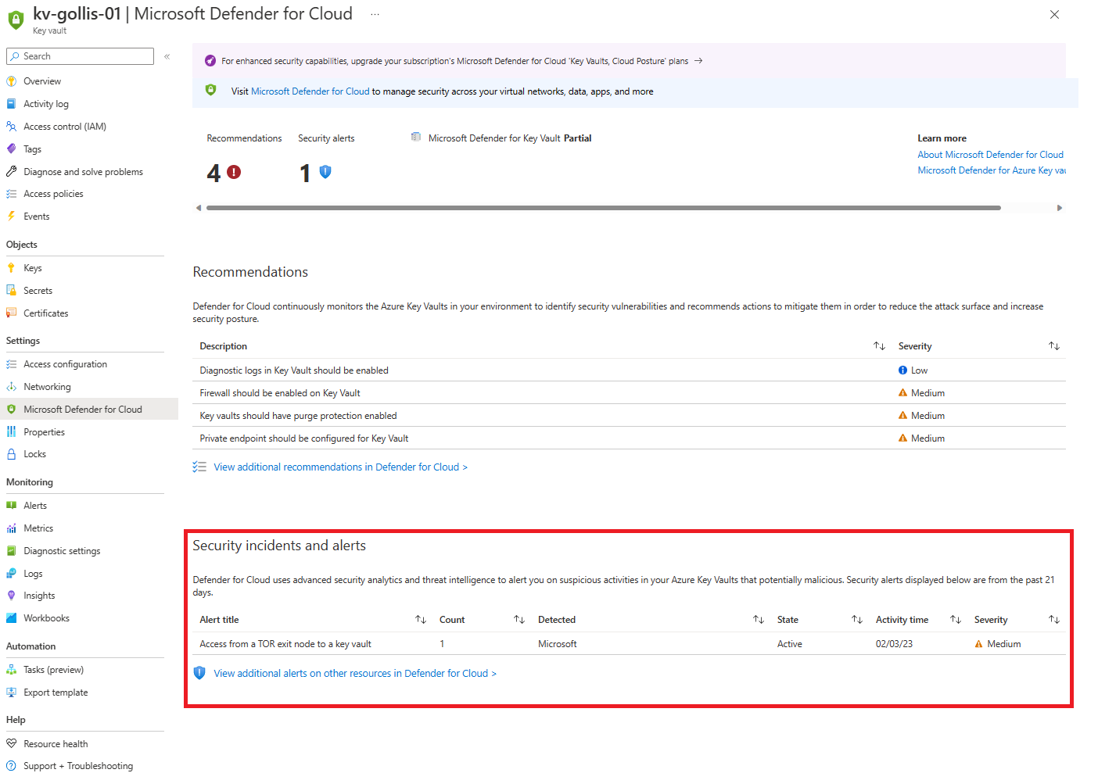Click the horizontal scrollbar under summary

[x=603, y=208]
